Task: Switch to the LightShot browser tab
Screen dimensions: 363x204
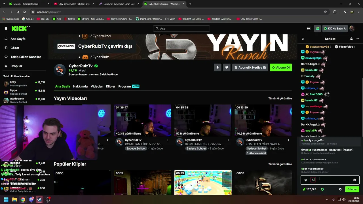Action: pos(119,4)
